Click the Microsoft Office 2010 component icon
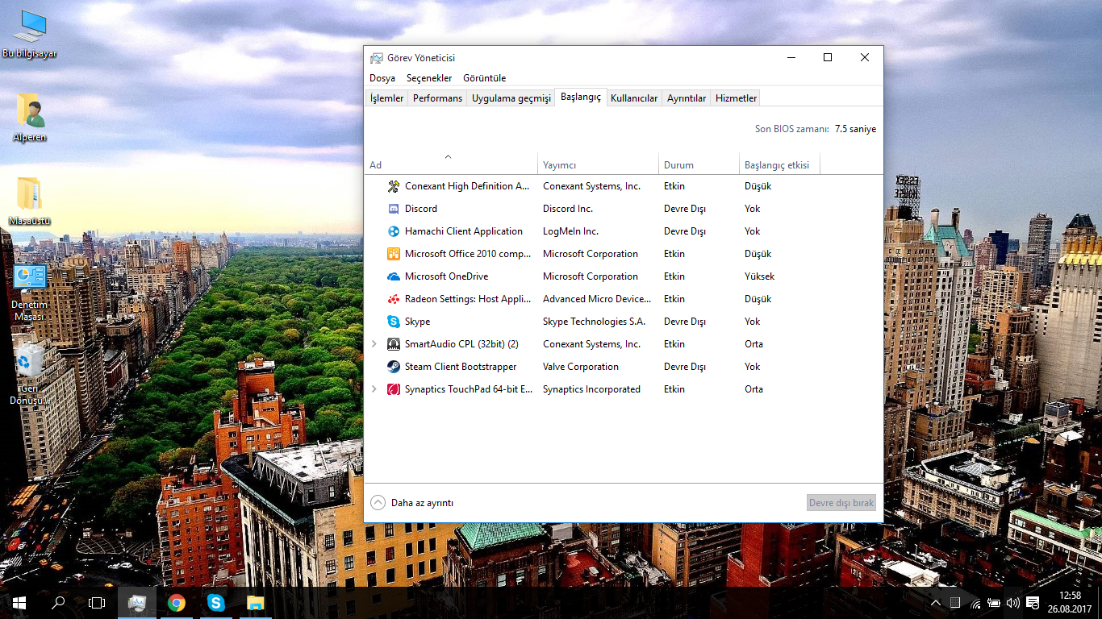This screenshot has width=1102, height=619. 394,254
